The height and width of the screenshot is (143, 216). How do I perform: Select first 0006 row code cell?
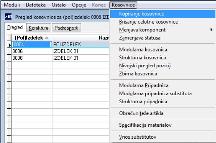32,51
